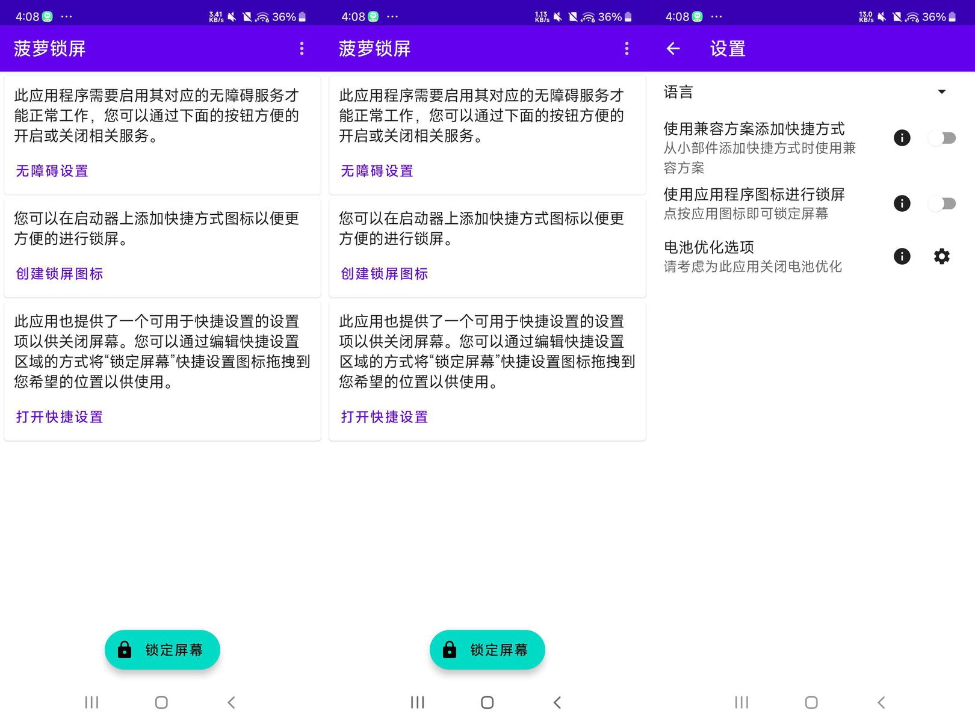Tap 创建锁屏图标 in left screen
The width and height of the screenshot is (975, 722).
(x=60, y=274)
